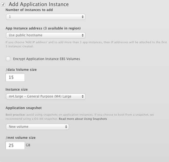Focus the /mnt volume size input field
The image size is (169, 162).
tap(15, 145)
